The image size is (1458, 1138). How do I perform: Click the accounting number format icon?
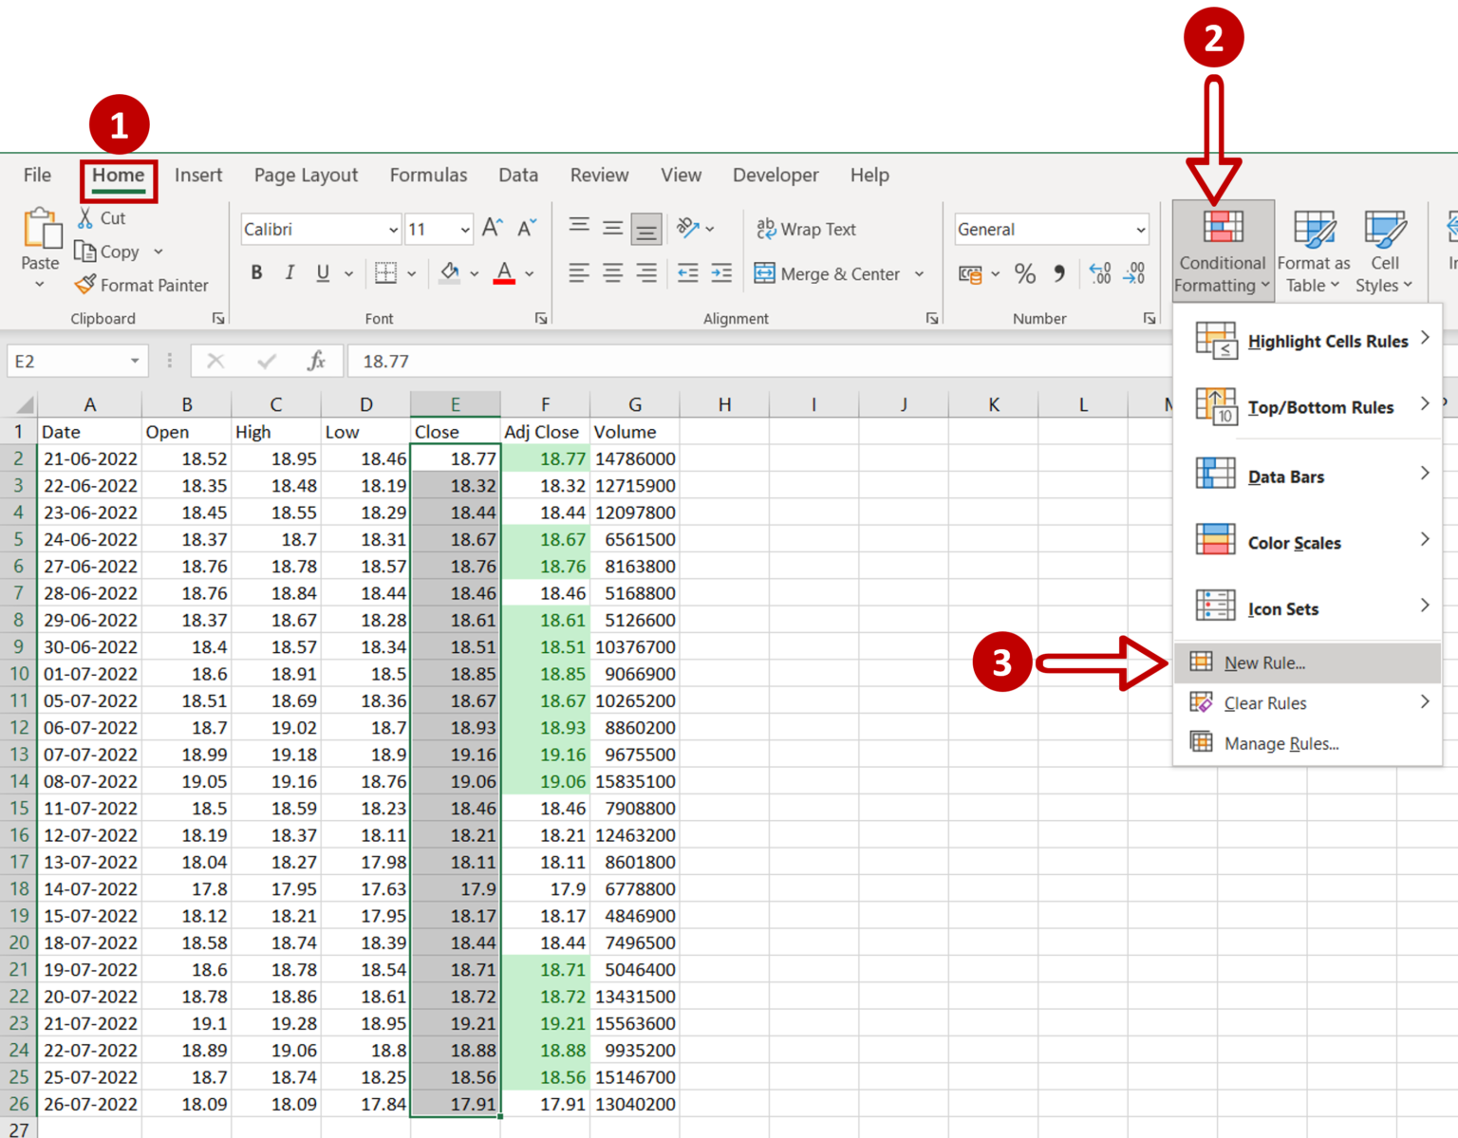click(970, 274)
